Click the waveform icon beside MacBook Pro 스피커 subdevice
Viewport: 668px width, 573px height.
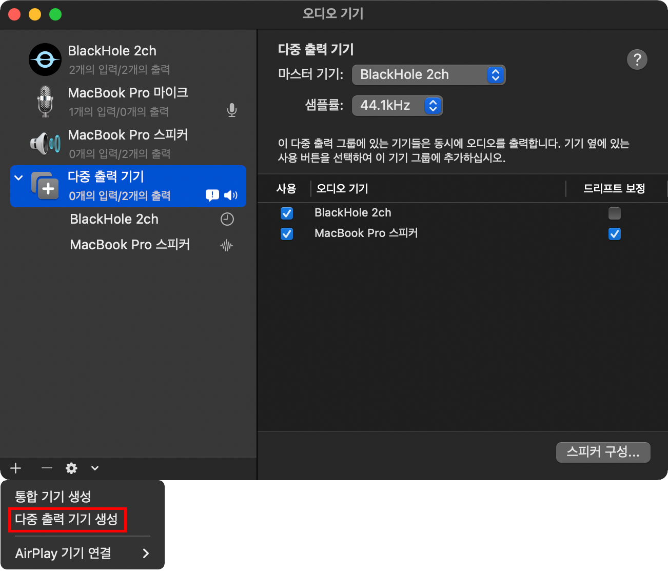tap(227, 246)
